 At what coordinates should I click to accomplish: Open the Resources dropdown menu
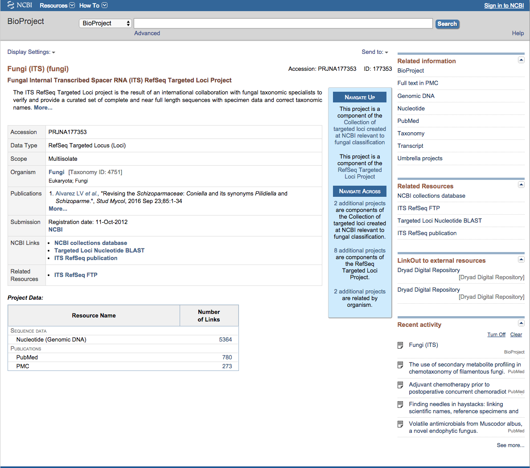pos(57,5)
